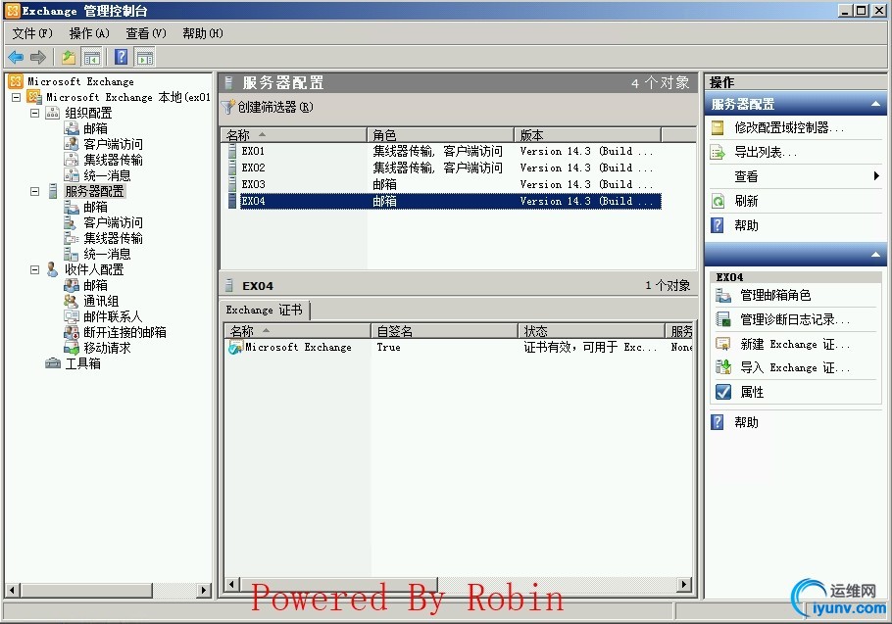Select the Exchange 证书 tab

pyautogui.click(x=264, y=310)
